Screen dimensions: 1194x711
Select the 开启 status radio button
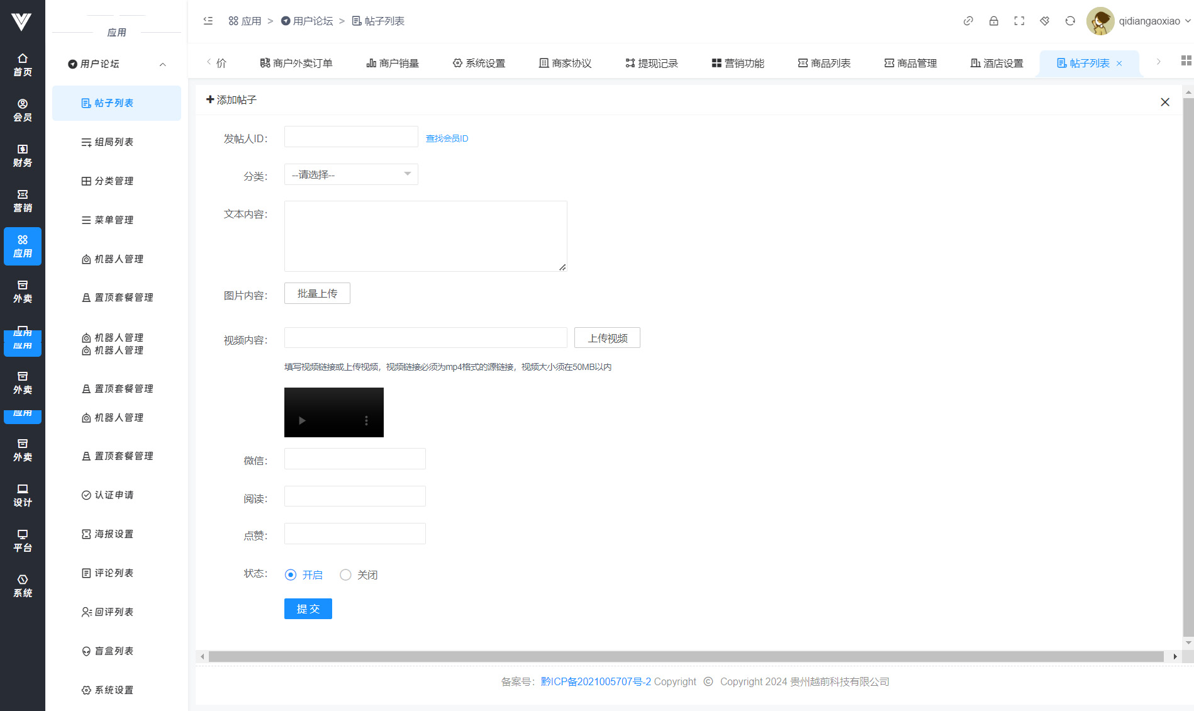pyautogui.click(x=291, y=575)
